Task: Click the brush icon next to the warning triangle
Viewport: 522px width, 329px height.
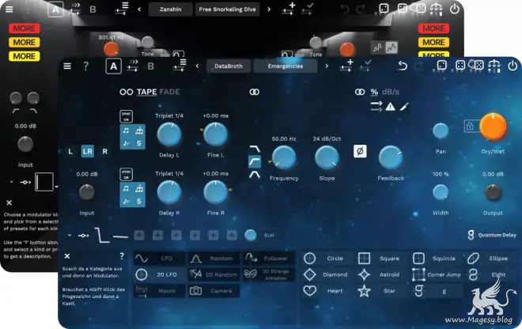Action: (404, 107)
